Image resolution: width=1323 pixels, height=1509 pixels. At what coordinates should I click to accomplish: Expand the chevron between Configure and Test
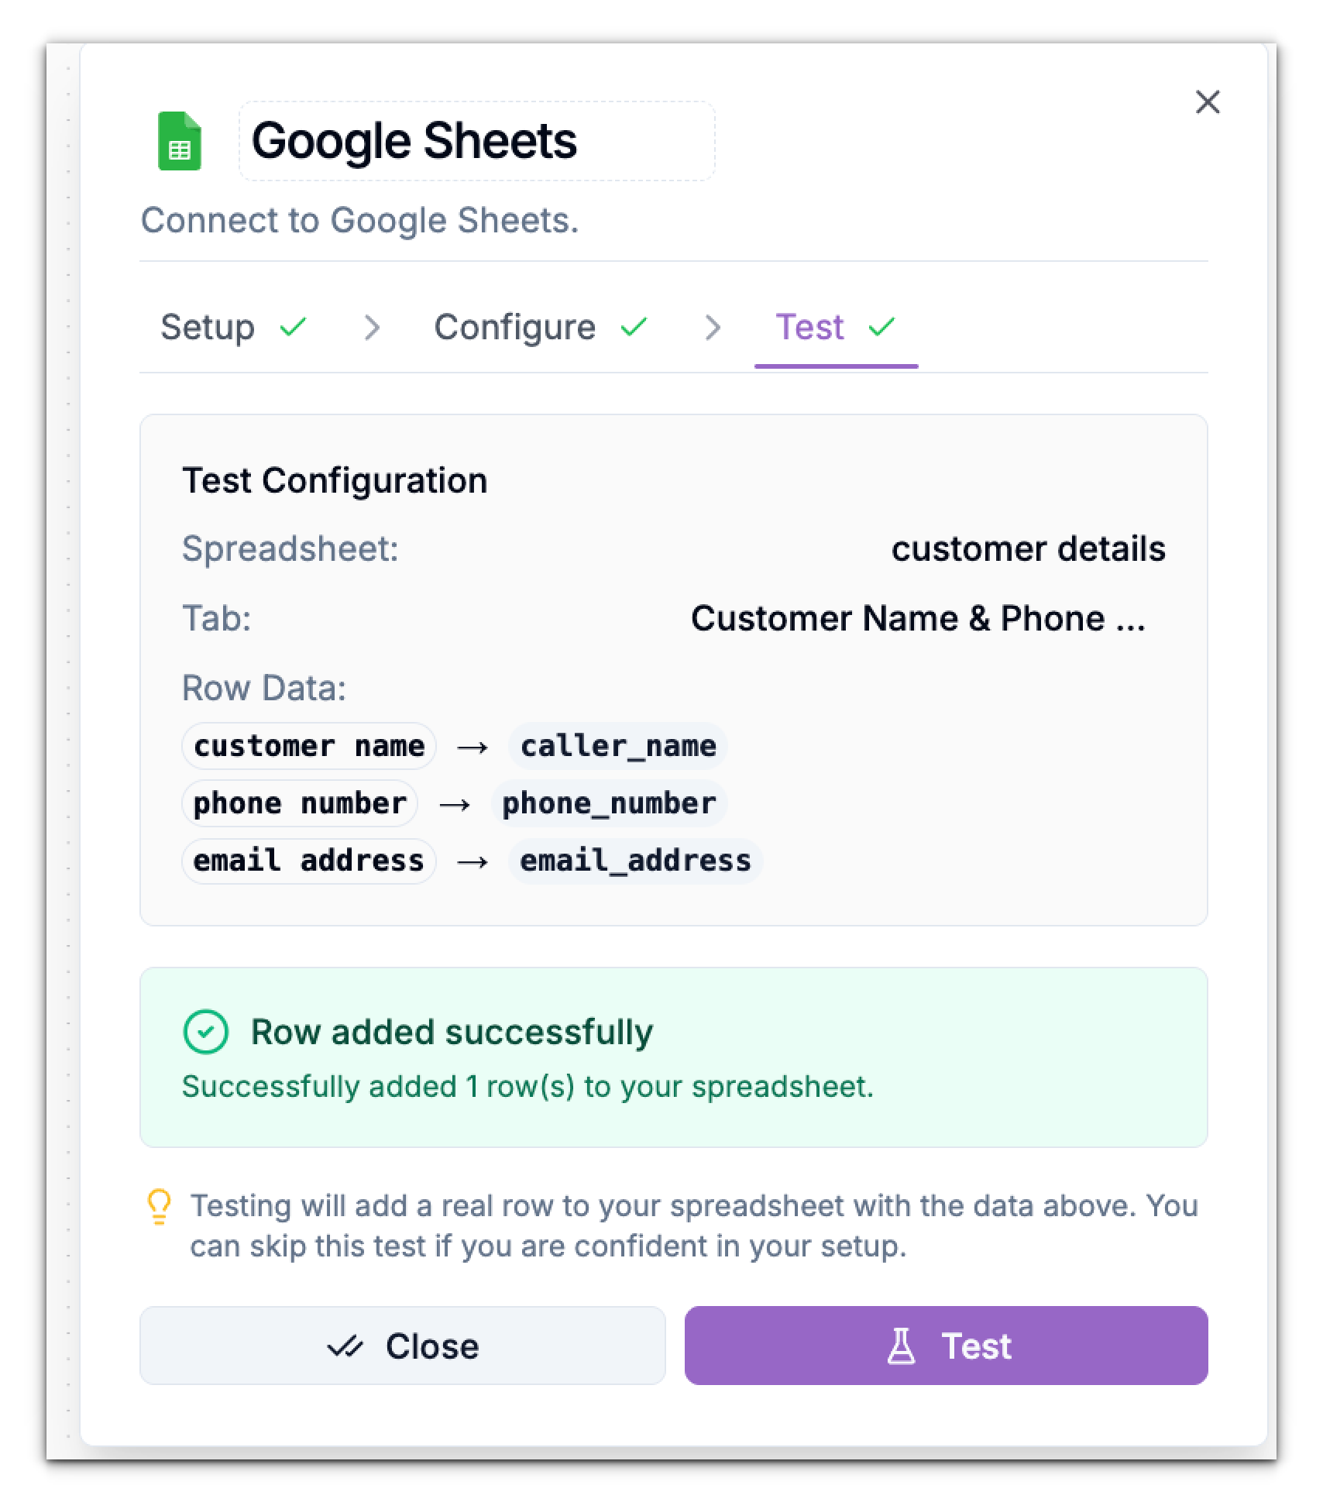click(713, 328)
